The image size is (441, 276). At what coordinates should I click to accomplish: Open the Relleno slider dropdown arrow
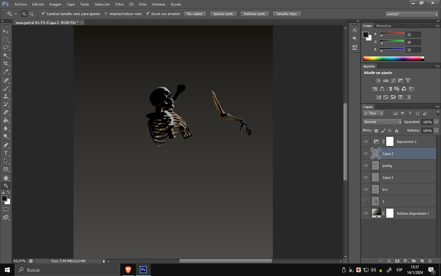(436, 131)
